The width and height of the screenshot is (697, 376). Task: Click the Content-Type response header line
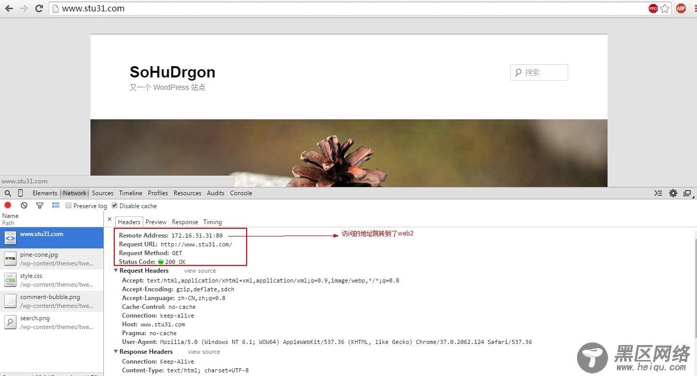click(185, 370)
